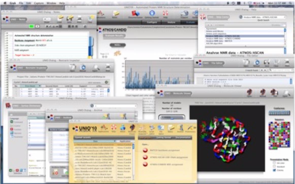
Task: Switch to the Evaluate tab
Action: point(189,22)
